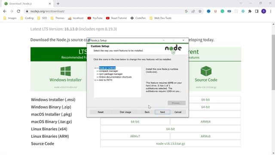Click the ARMv7 Linux binaries link
Screen dimensions: 275x155
[135, 136]
